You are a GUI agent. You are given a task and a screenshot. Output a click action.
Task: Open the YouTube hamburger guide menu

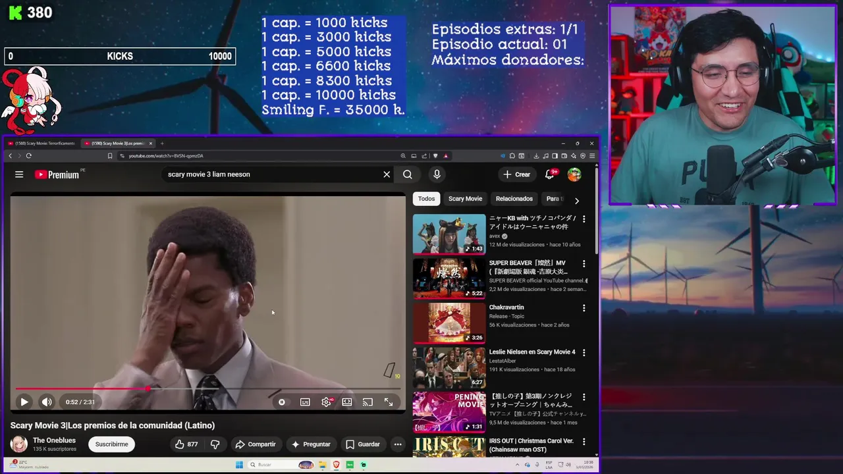19,174
